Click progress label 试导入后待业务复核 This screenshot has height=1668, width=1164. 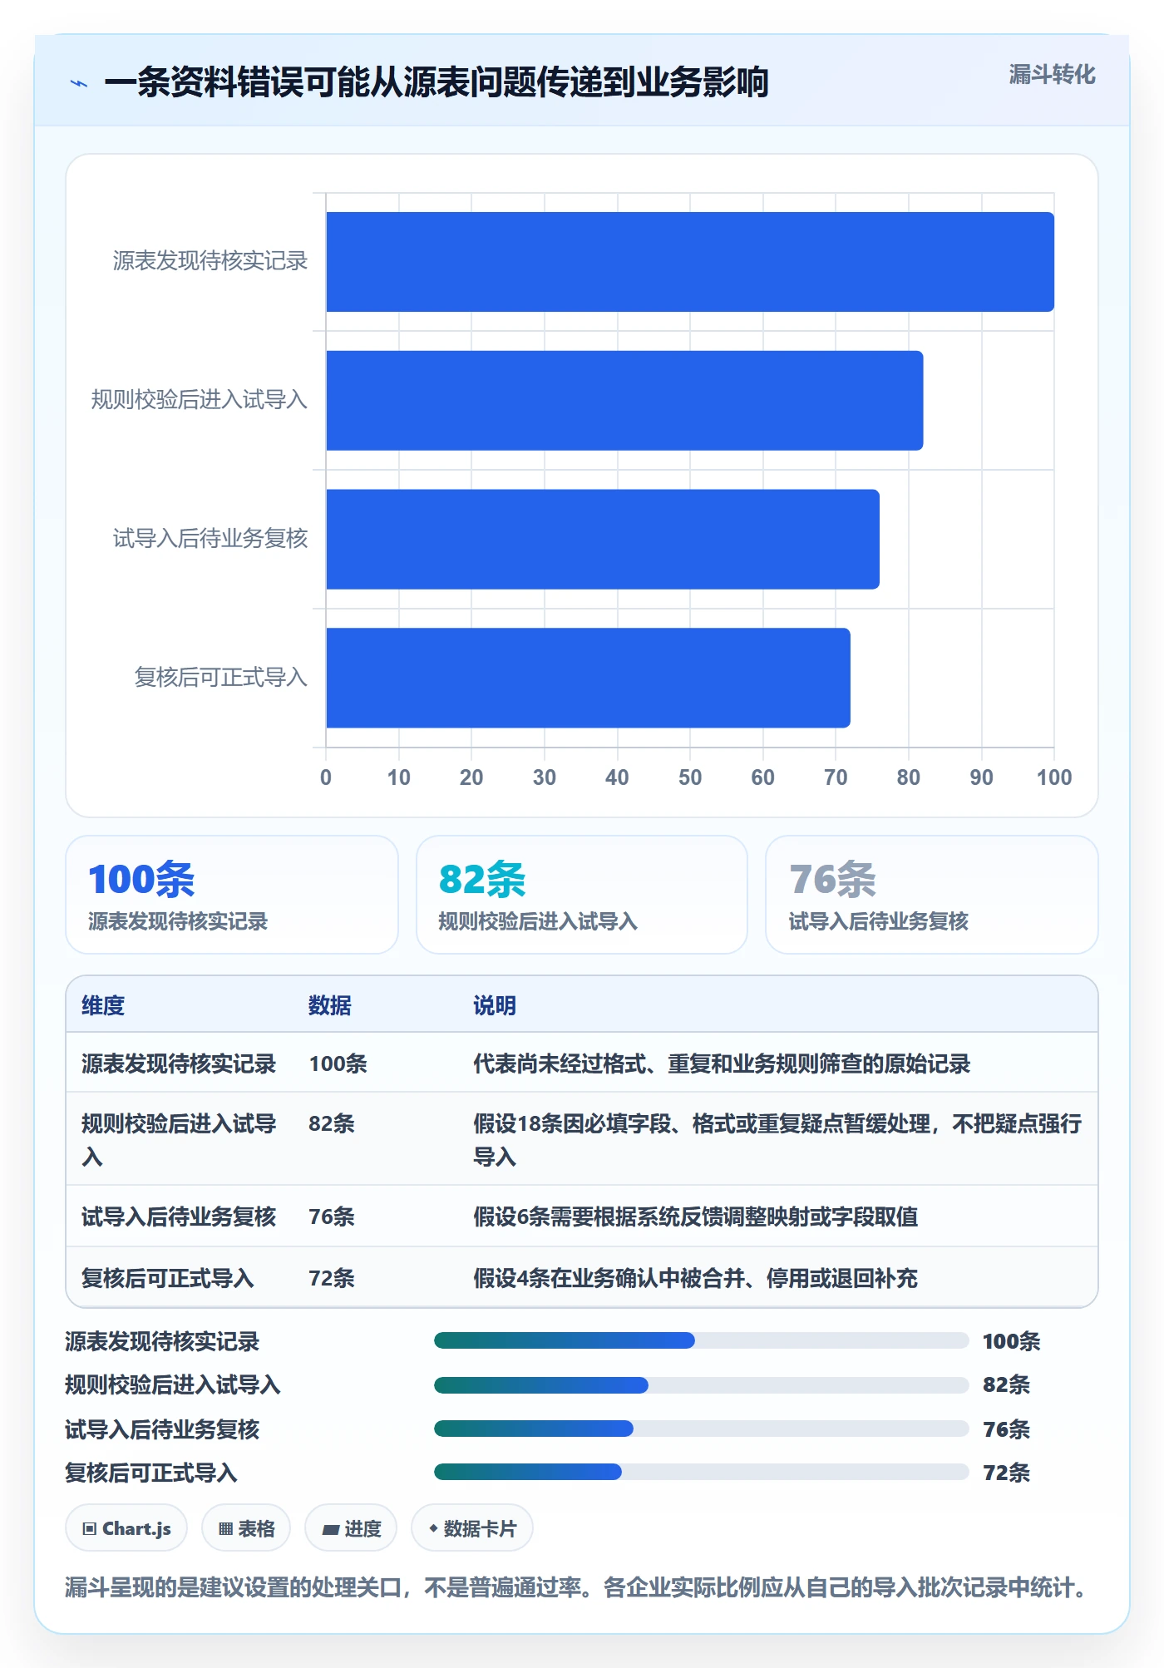(x=163, y=1429)
